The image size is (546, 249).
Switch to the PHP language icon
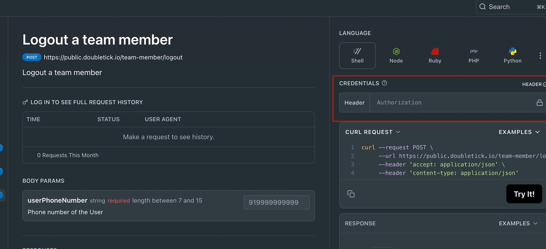pyautogui.click(x=473, y=51)
